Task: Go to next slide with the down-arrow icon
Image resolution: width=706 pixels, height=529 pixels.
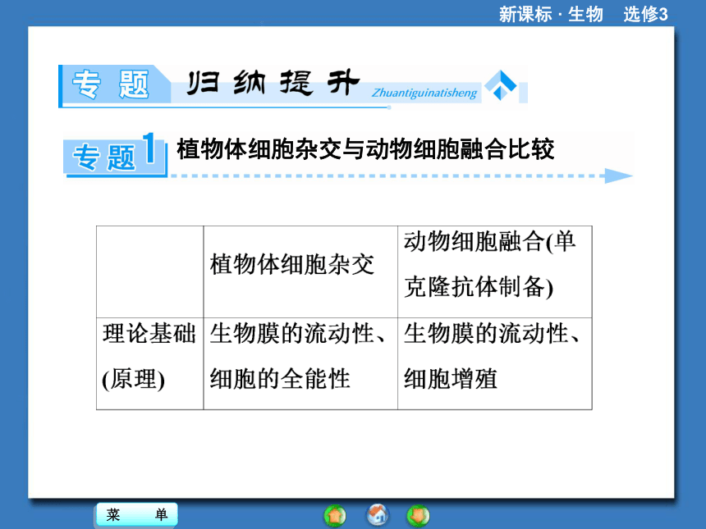Action: click(418, 516)
